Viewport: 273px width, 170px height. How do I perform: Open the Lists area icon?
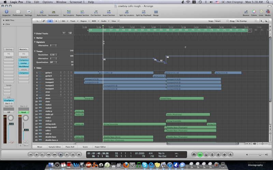pyautogui.click(x=261, y=12)
